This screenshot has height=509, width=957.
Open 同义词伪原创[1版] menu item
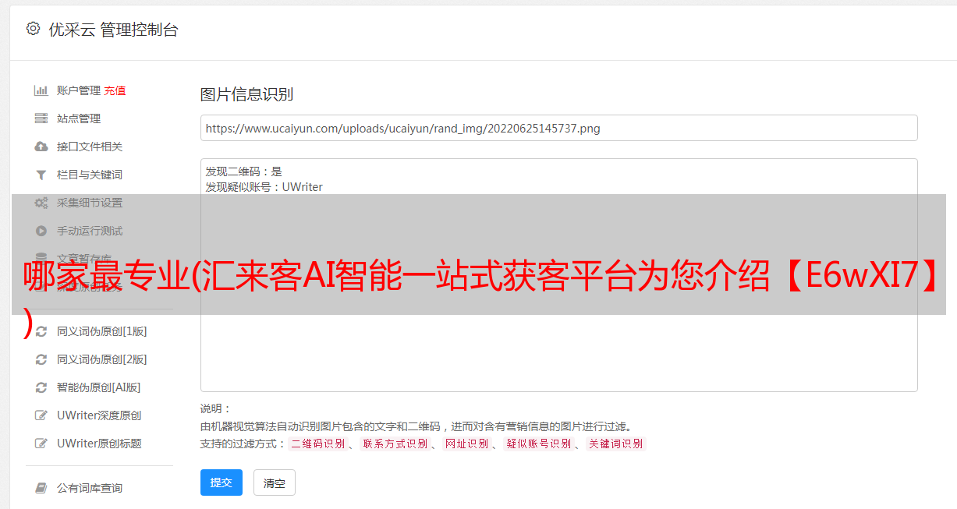(101, 331)
